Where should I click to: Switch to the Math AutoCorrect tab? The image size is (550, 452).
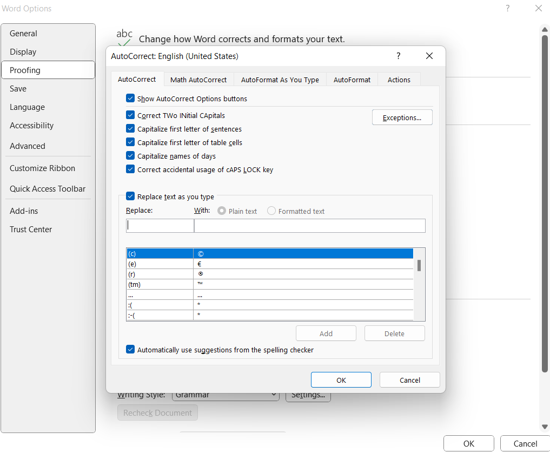pyautogui.click(x=198, y=80)
